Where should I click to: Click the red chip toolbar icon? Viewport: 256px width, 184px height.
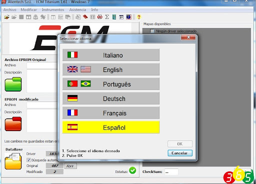(x=85, y=17)
